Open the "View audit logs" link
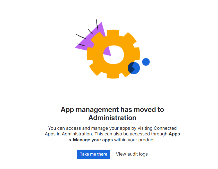 [x=132, y=154]
